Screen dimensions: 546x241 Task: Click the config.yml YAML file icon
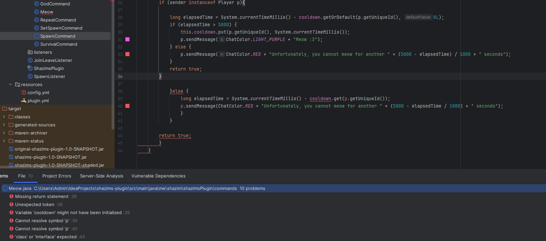coord(24,92)
